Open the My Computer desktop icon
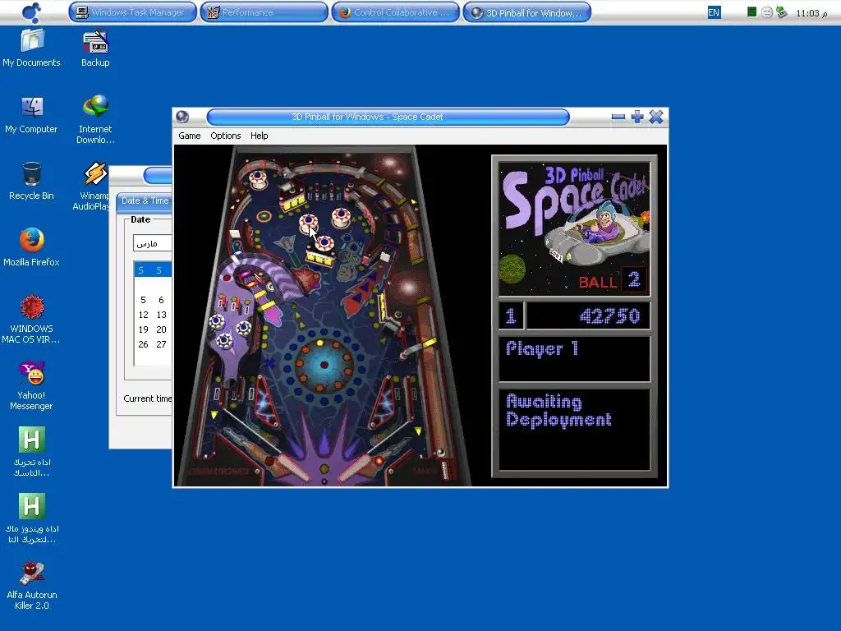The width and height of the screenshot is (841, 631). (x=32, y=114)
